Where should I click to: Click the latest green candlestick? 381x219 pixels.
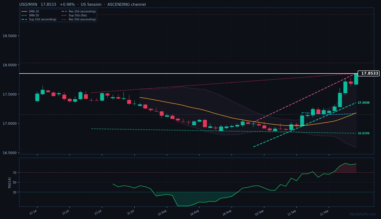click(356, 78)
